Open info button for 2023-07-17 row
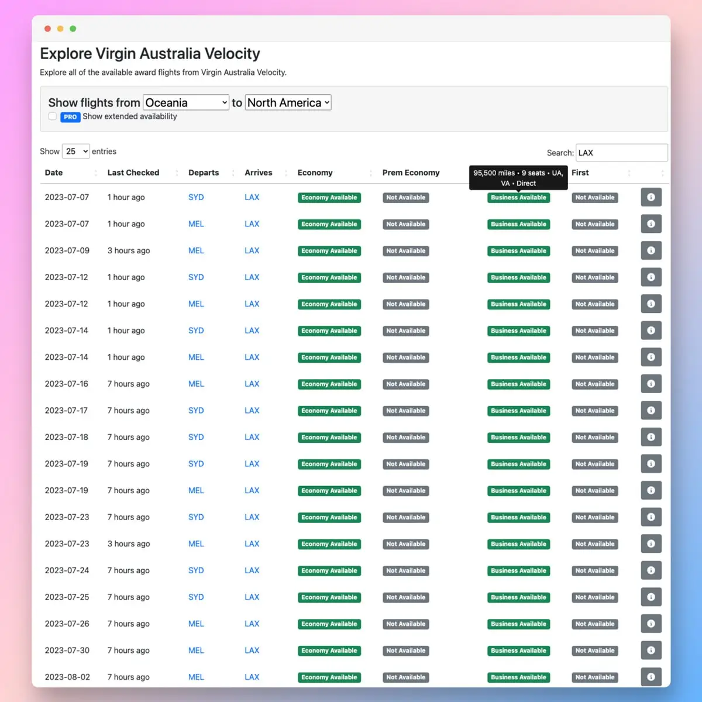 (651, 410)
